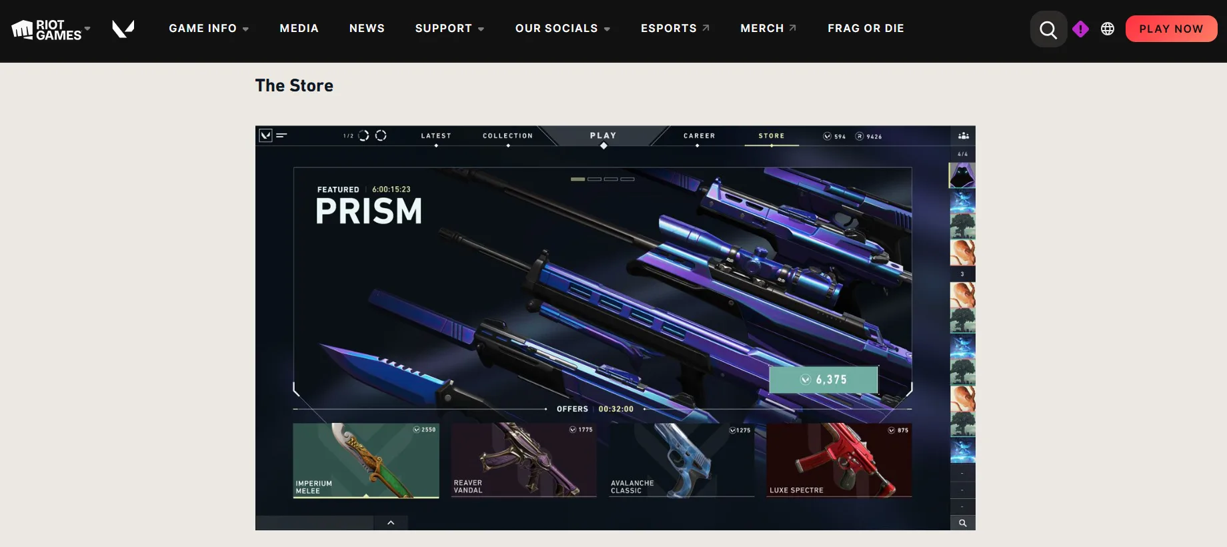Click the offers countdown 00:32:00

tap(616, 409)
